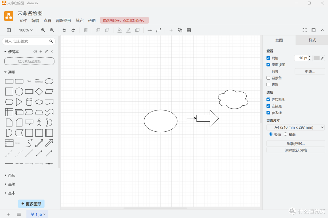
Task: Expand the 杂项 shapes section
Action: click(10, 175)
